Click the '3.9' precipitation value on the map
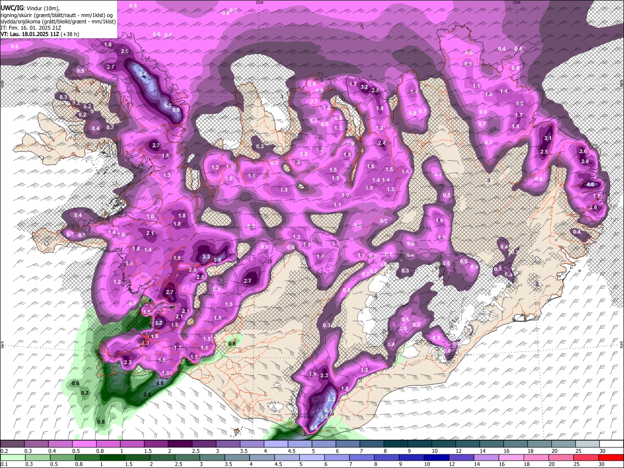Viewport: 624px width, 468px height. point(176,110)
